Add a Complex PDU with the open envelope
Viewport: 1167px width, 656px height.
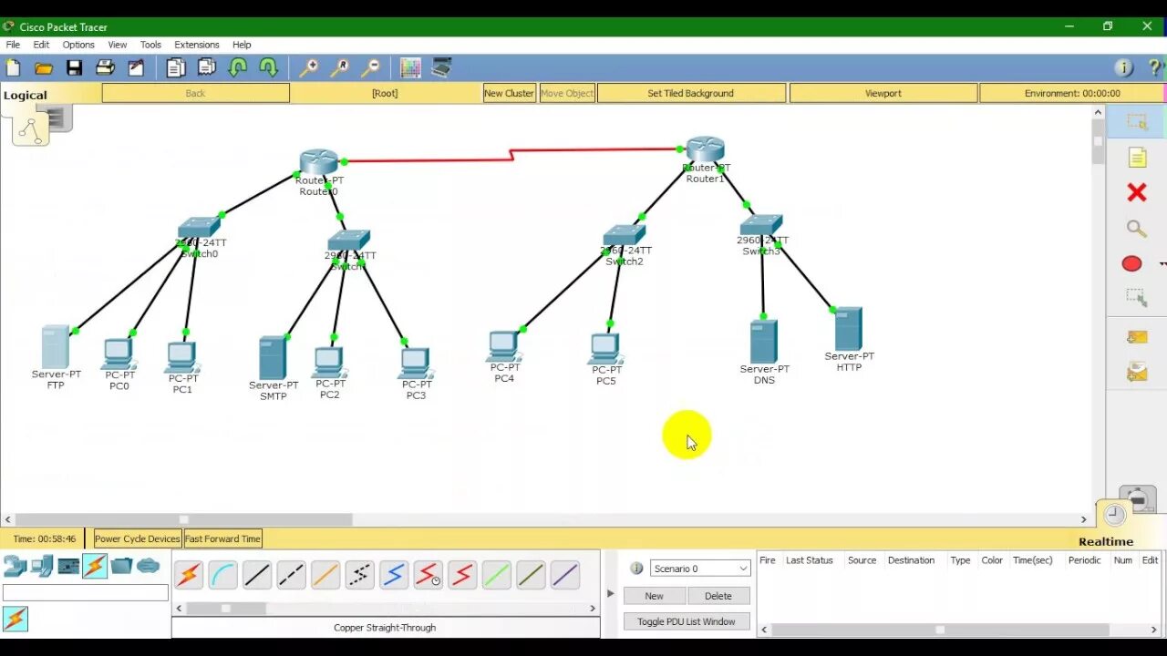(1136, 371)
